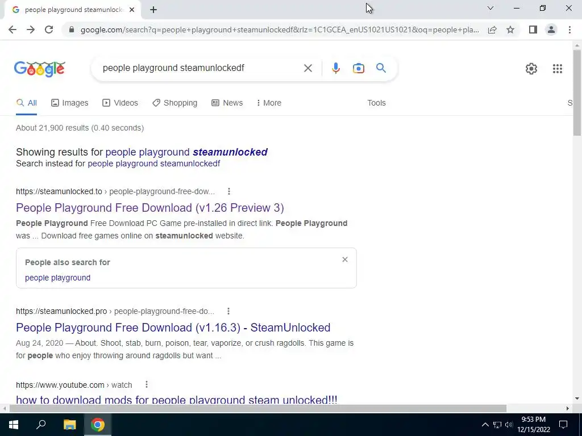The height and width of the screenshot is (436, 582).
Task: Open a new browser tab
Action: click(x=153, y=10)
